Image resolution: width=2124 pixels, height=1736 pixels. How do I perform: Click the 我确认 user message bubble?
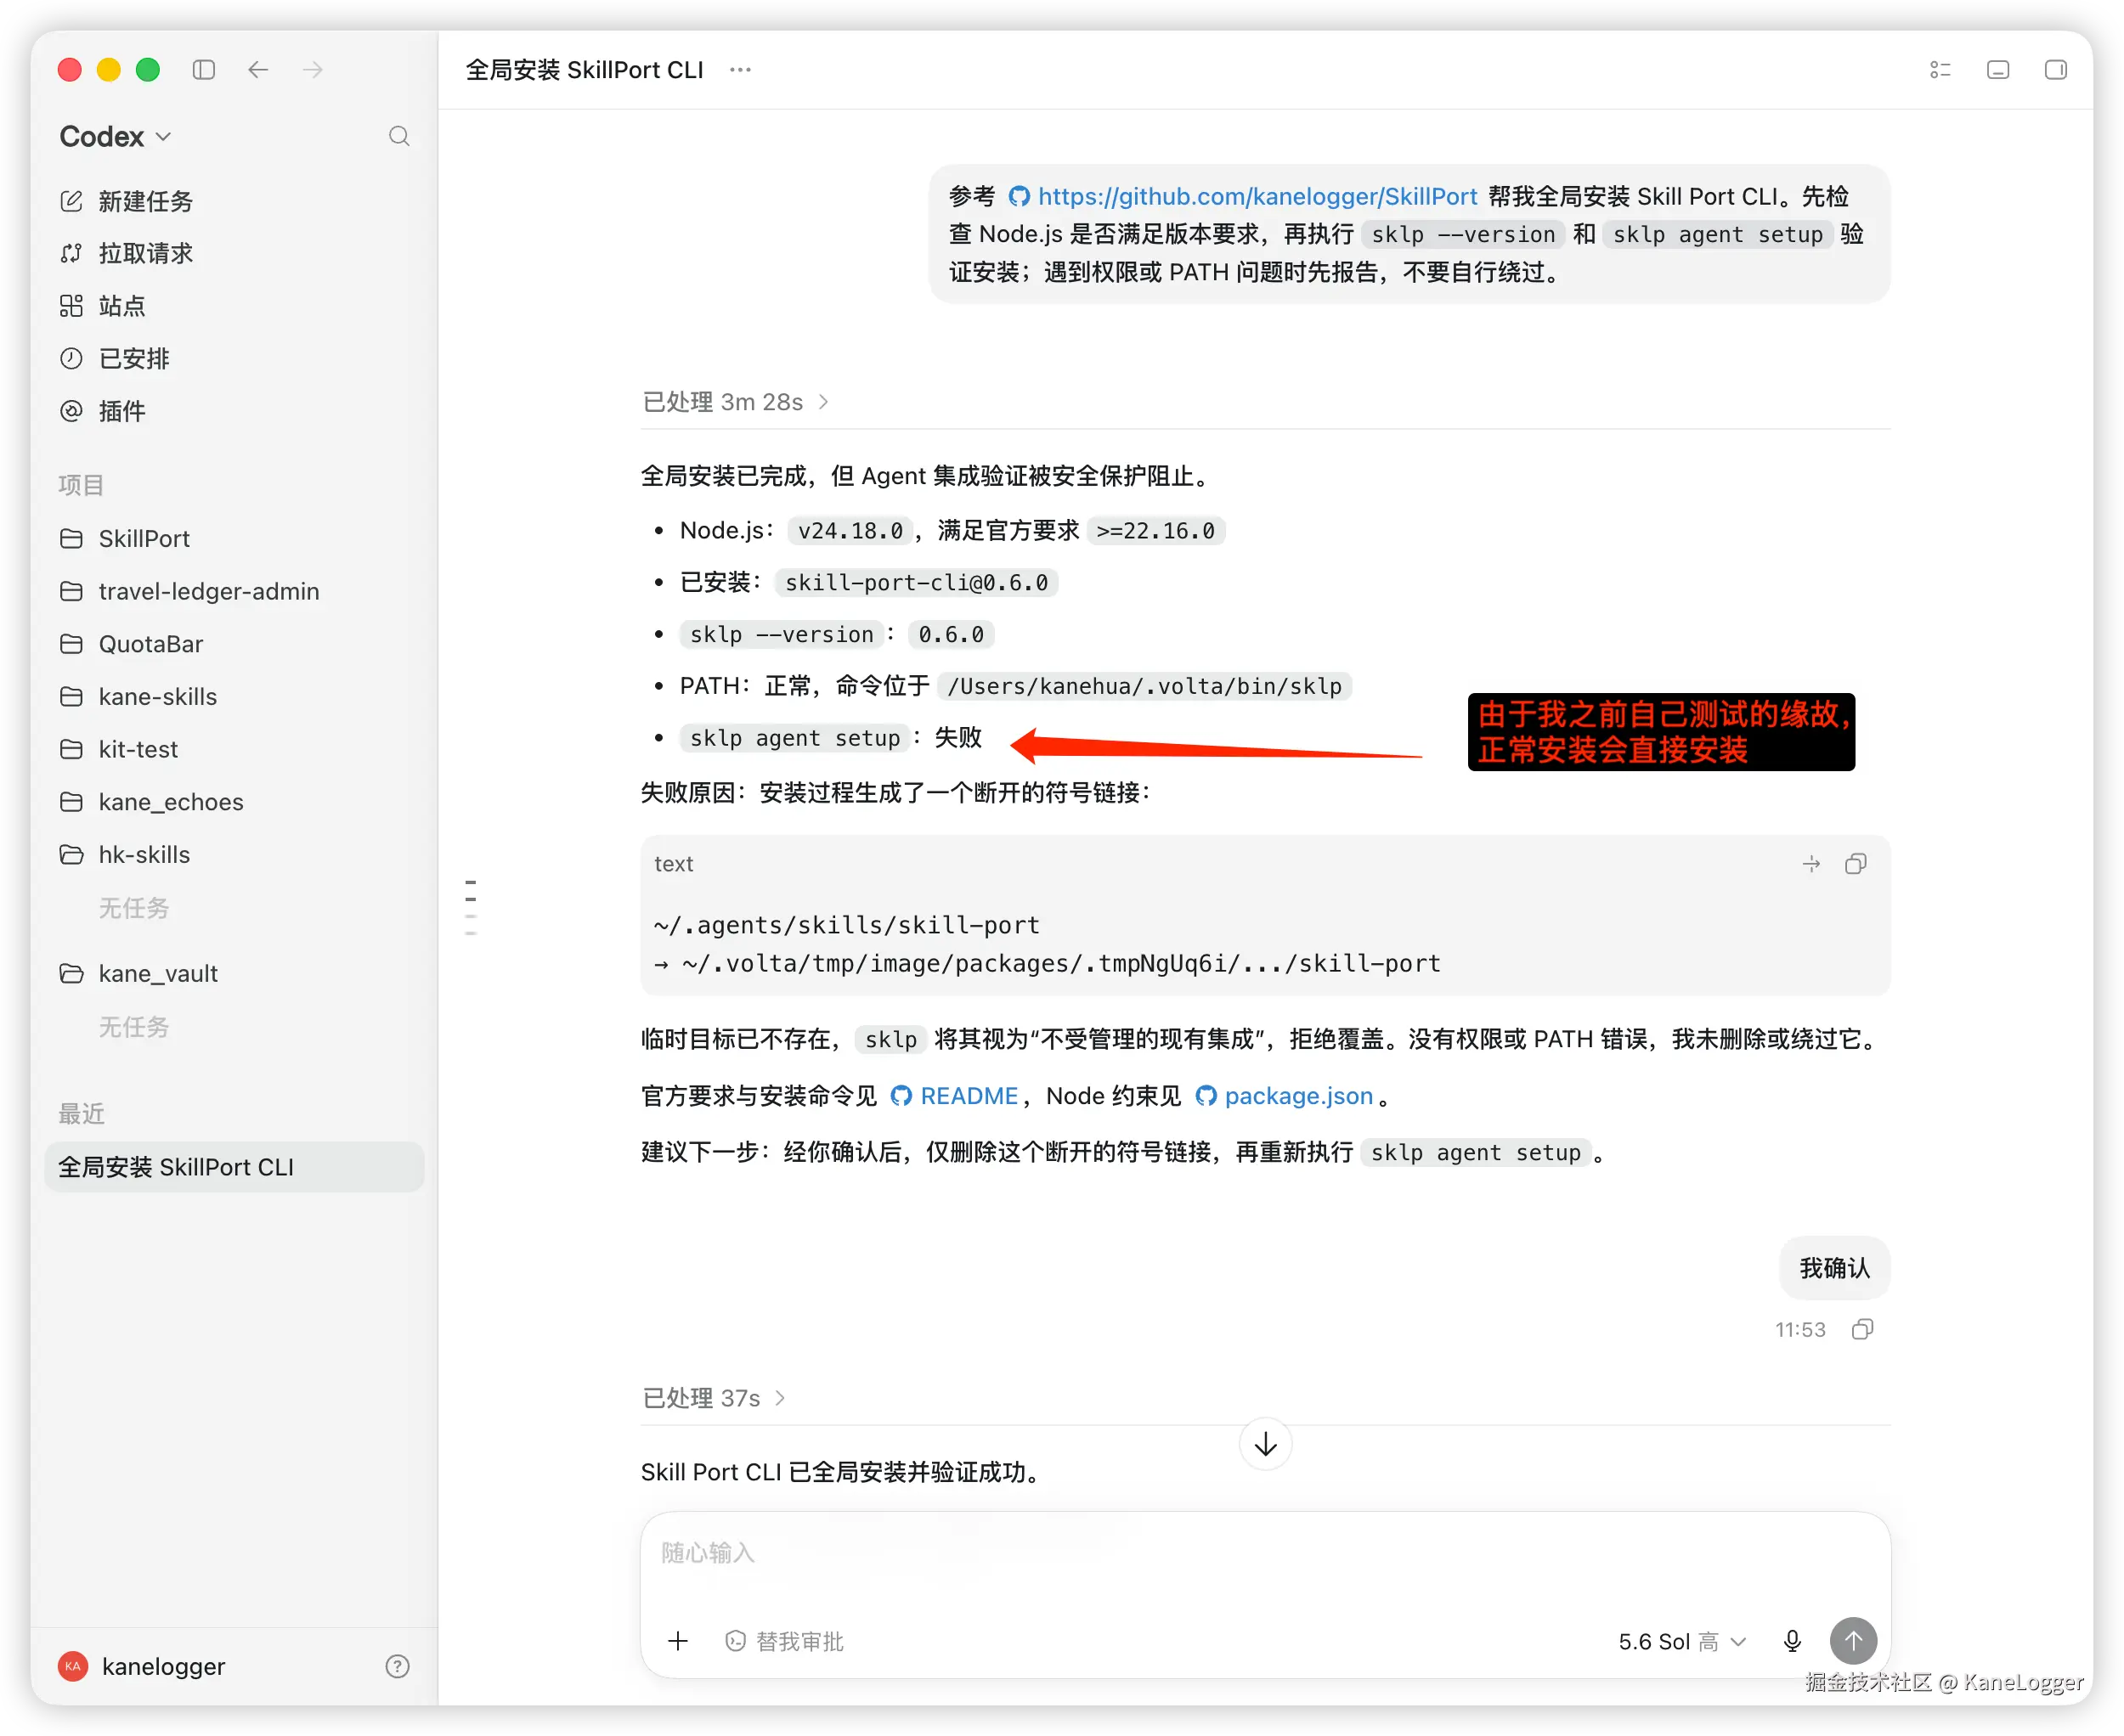click(1835, 1268)
